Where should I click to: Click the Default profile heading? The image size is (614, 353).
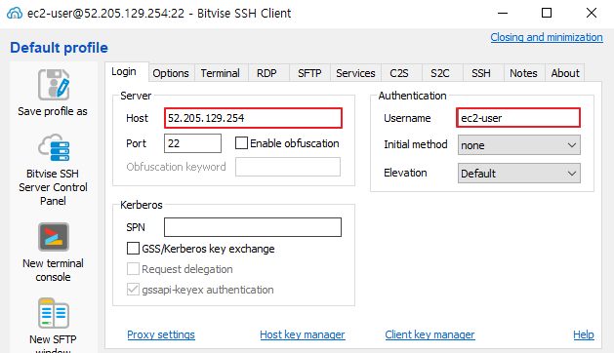point(59,48)
